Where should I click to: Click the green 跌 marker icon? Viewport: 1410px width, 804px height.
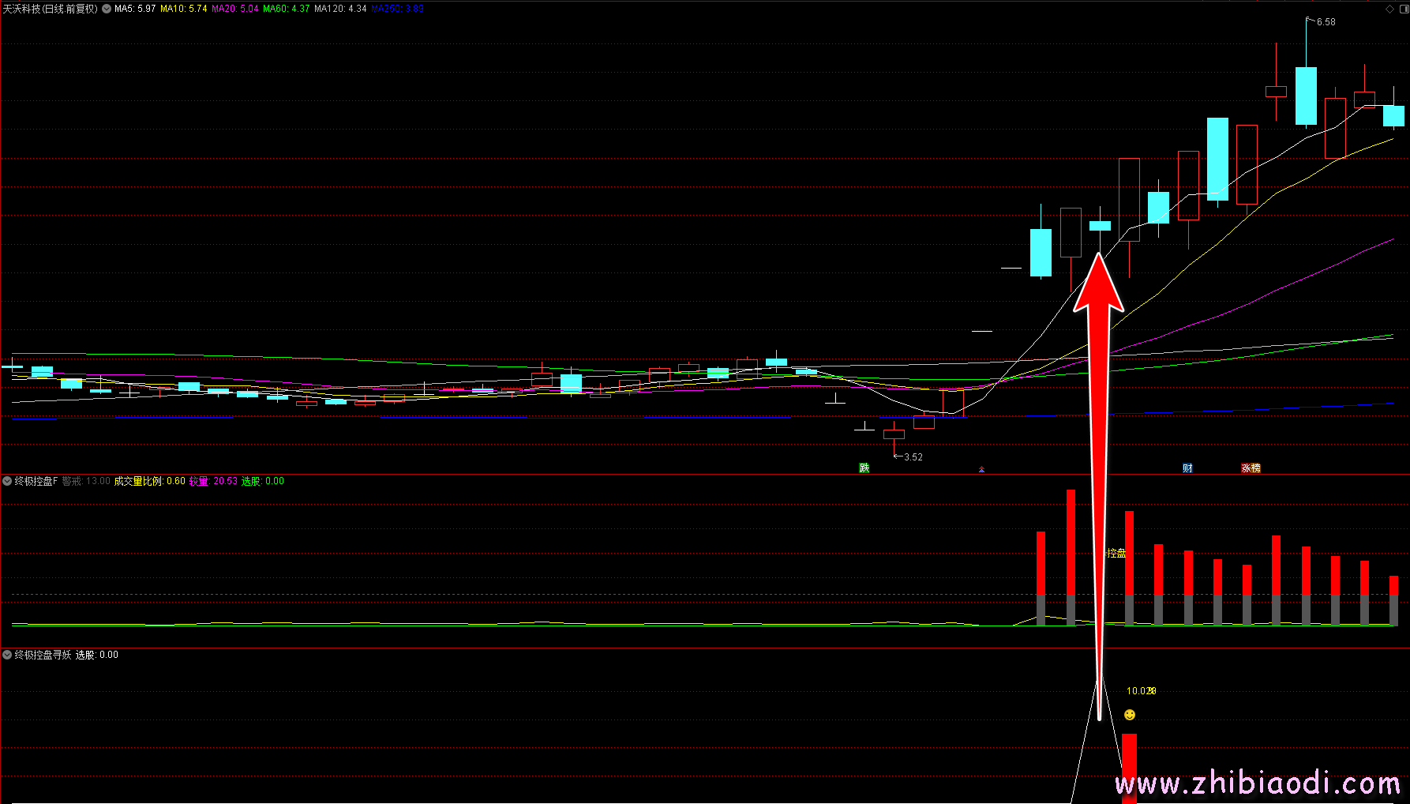click(864, 468)
